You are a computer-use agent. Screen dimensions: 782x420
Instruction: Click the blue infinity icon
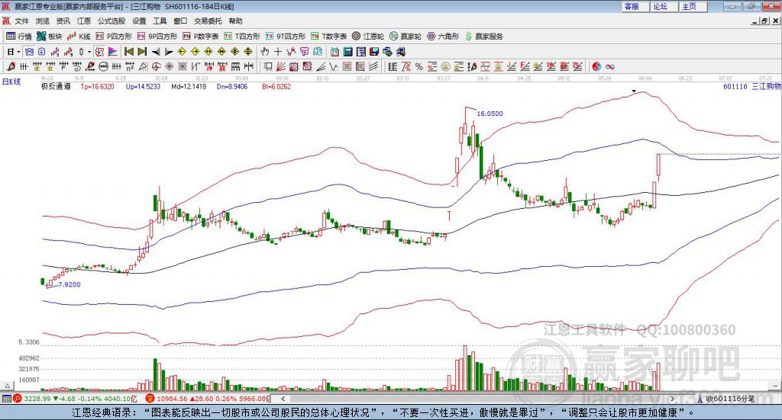(x=610, y=66)
